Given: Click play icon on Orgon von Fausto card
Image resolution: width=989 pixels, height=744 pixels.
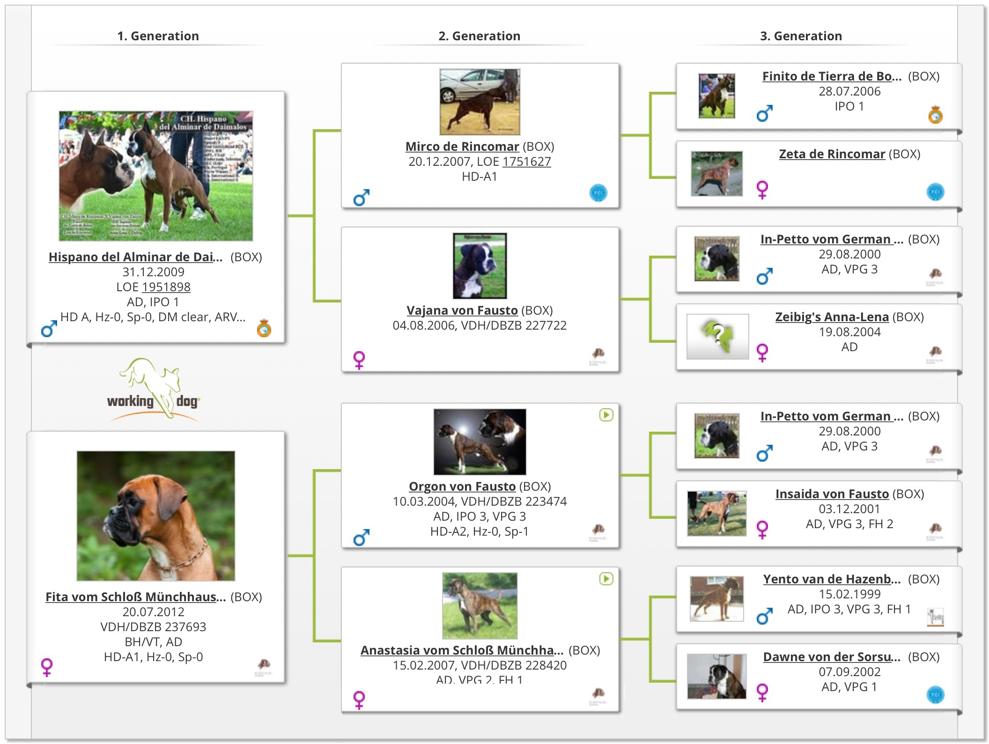Looking at the screenshot, I should [606, 415].
